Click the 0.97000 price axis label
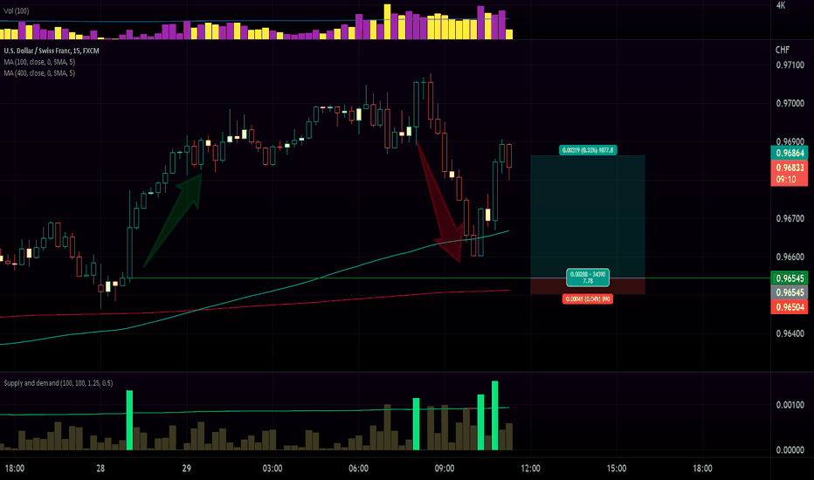 790,104
